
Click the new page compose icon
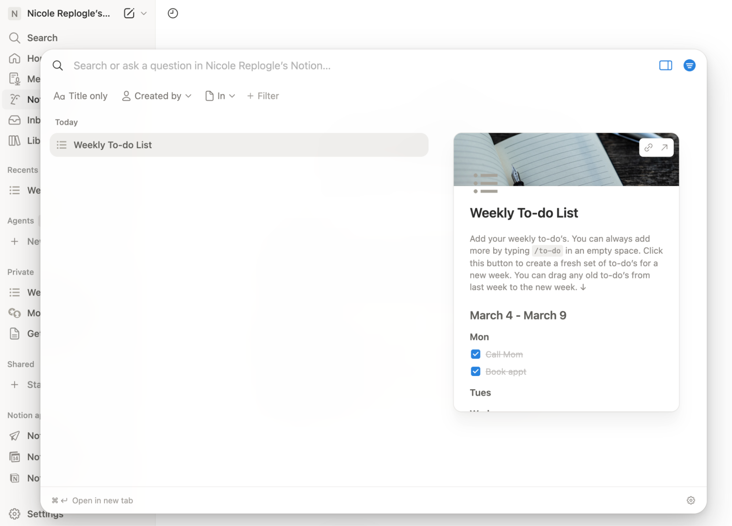pyautogui.click(x=129, y=13)
